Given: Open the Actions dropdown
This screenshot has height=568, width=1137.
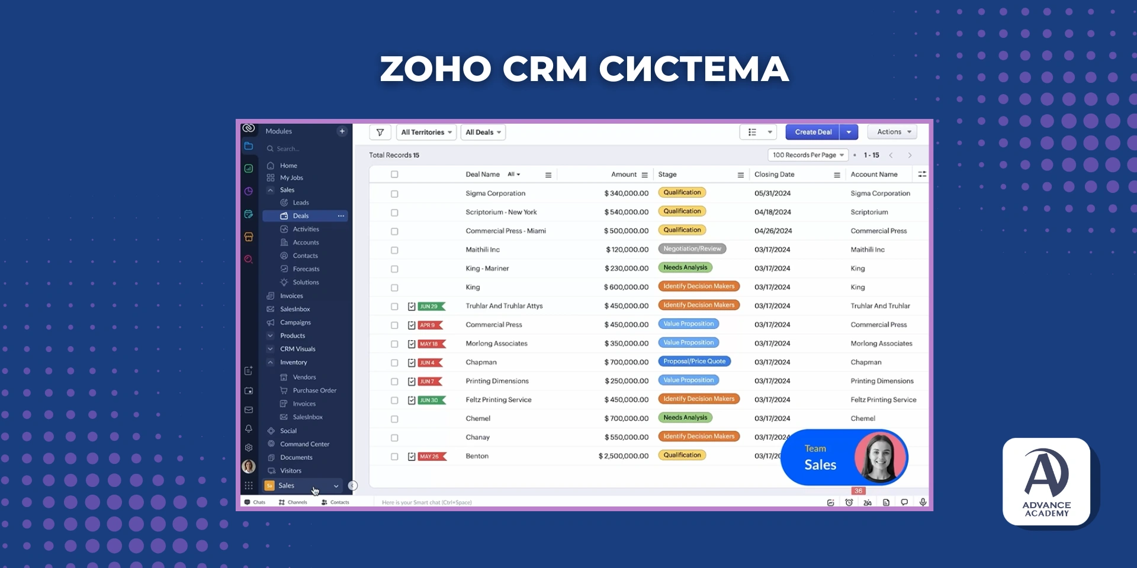Looking at the screenshot, I should coord(892,132).
